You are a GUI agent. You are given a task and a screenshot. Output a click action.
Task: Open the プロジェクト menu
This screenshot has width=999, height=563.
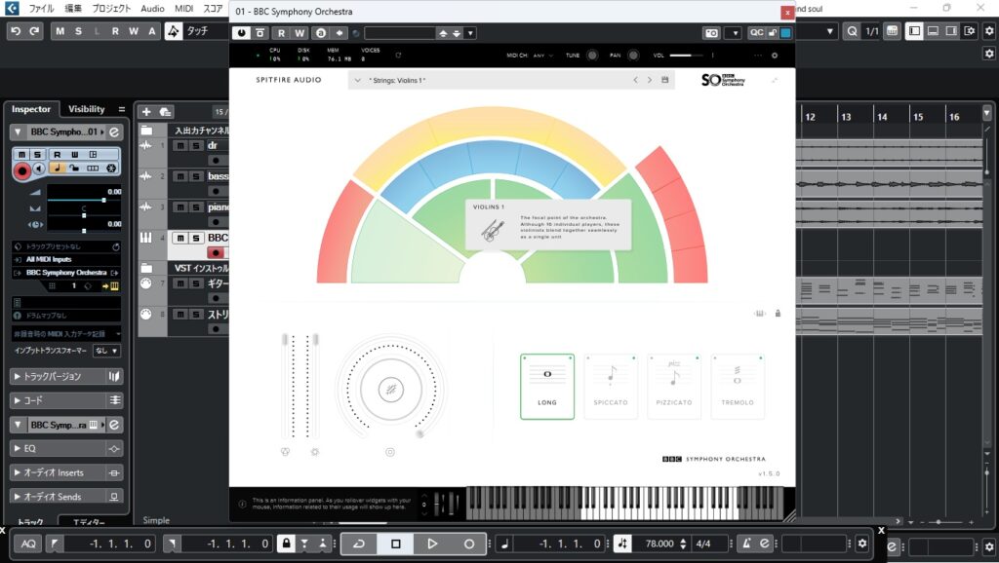111,9
